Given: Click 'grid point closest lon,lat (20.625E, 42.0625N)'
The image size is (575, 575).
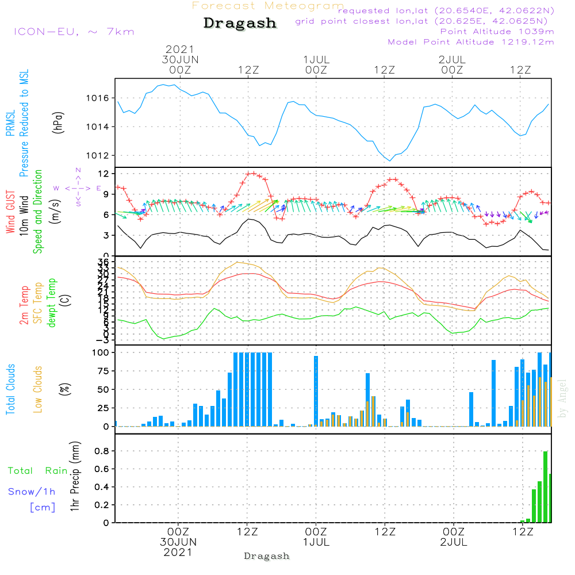Looking at the screenshot, I should pyautogui.click(x=421, y=21).
